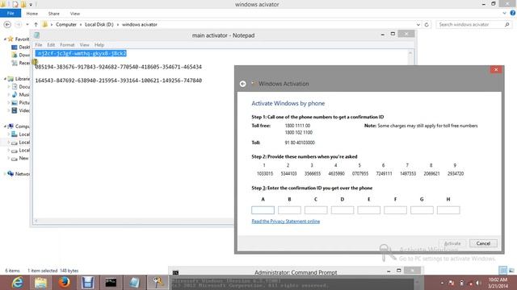Open Explorer View ribbon tab
The image size is (517, 290).
point(75,14)
